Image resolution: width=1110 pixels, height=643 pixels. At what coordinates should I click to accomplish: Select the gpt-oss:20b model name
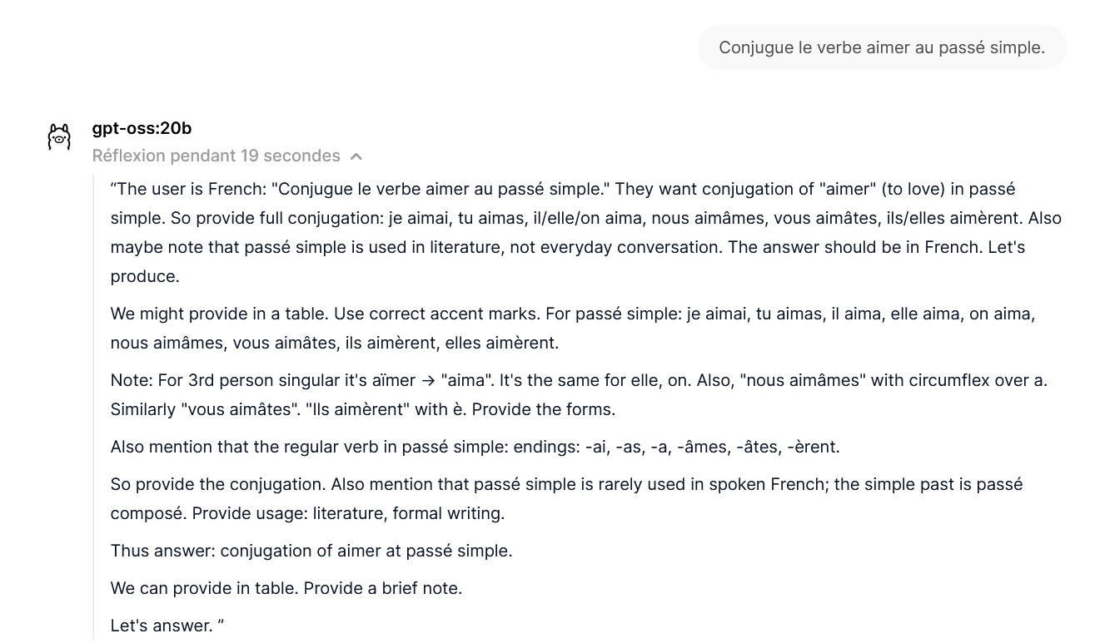click(x=142, y=128)
